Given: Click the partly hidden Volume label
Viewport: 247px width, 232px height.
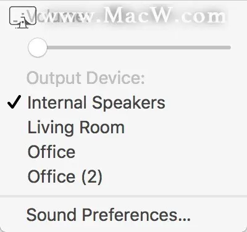Looking at the screenshot, I should click(x=56, y=16).
